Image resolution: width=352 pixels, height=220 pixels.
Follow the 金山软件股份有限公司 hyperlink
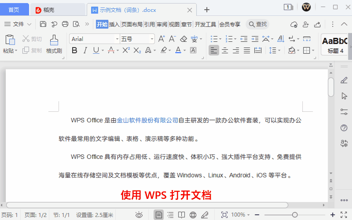pyautogui.click(x=147, y=120)
